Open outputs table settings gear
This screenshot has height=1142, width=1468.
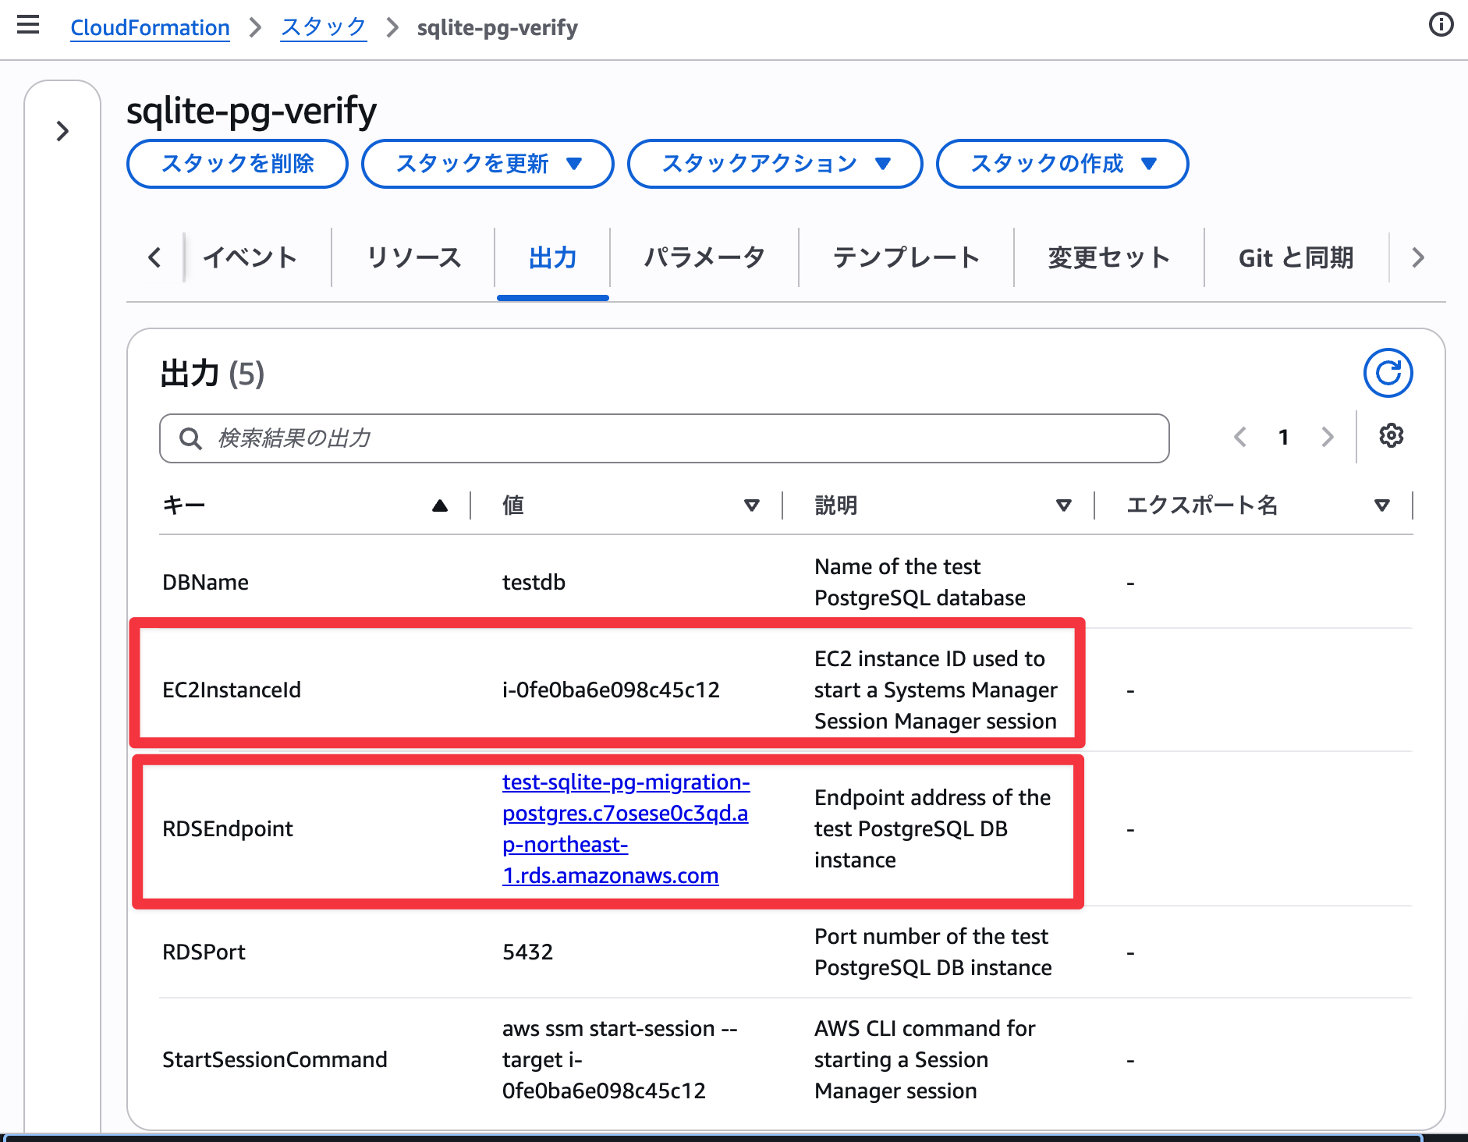pyautogui.click(x=1391, y=435)
